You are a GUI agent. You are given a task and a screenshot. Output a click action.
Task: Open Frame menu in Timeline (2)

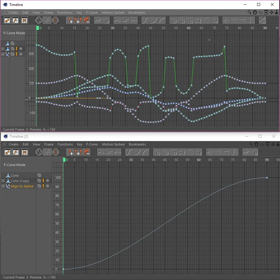[x=49, y=144]
